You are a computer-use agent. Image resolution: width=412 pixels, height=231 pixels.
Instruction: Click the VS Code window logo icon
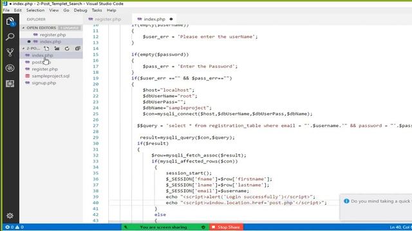5,3
